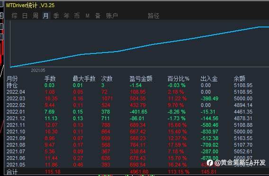This screenshot has width=269, height=176.
Task: Click the 4894.14 balance value
Action: pos(243,105)
